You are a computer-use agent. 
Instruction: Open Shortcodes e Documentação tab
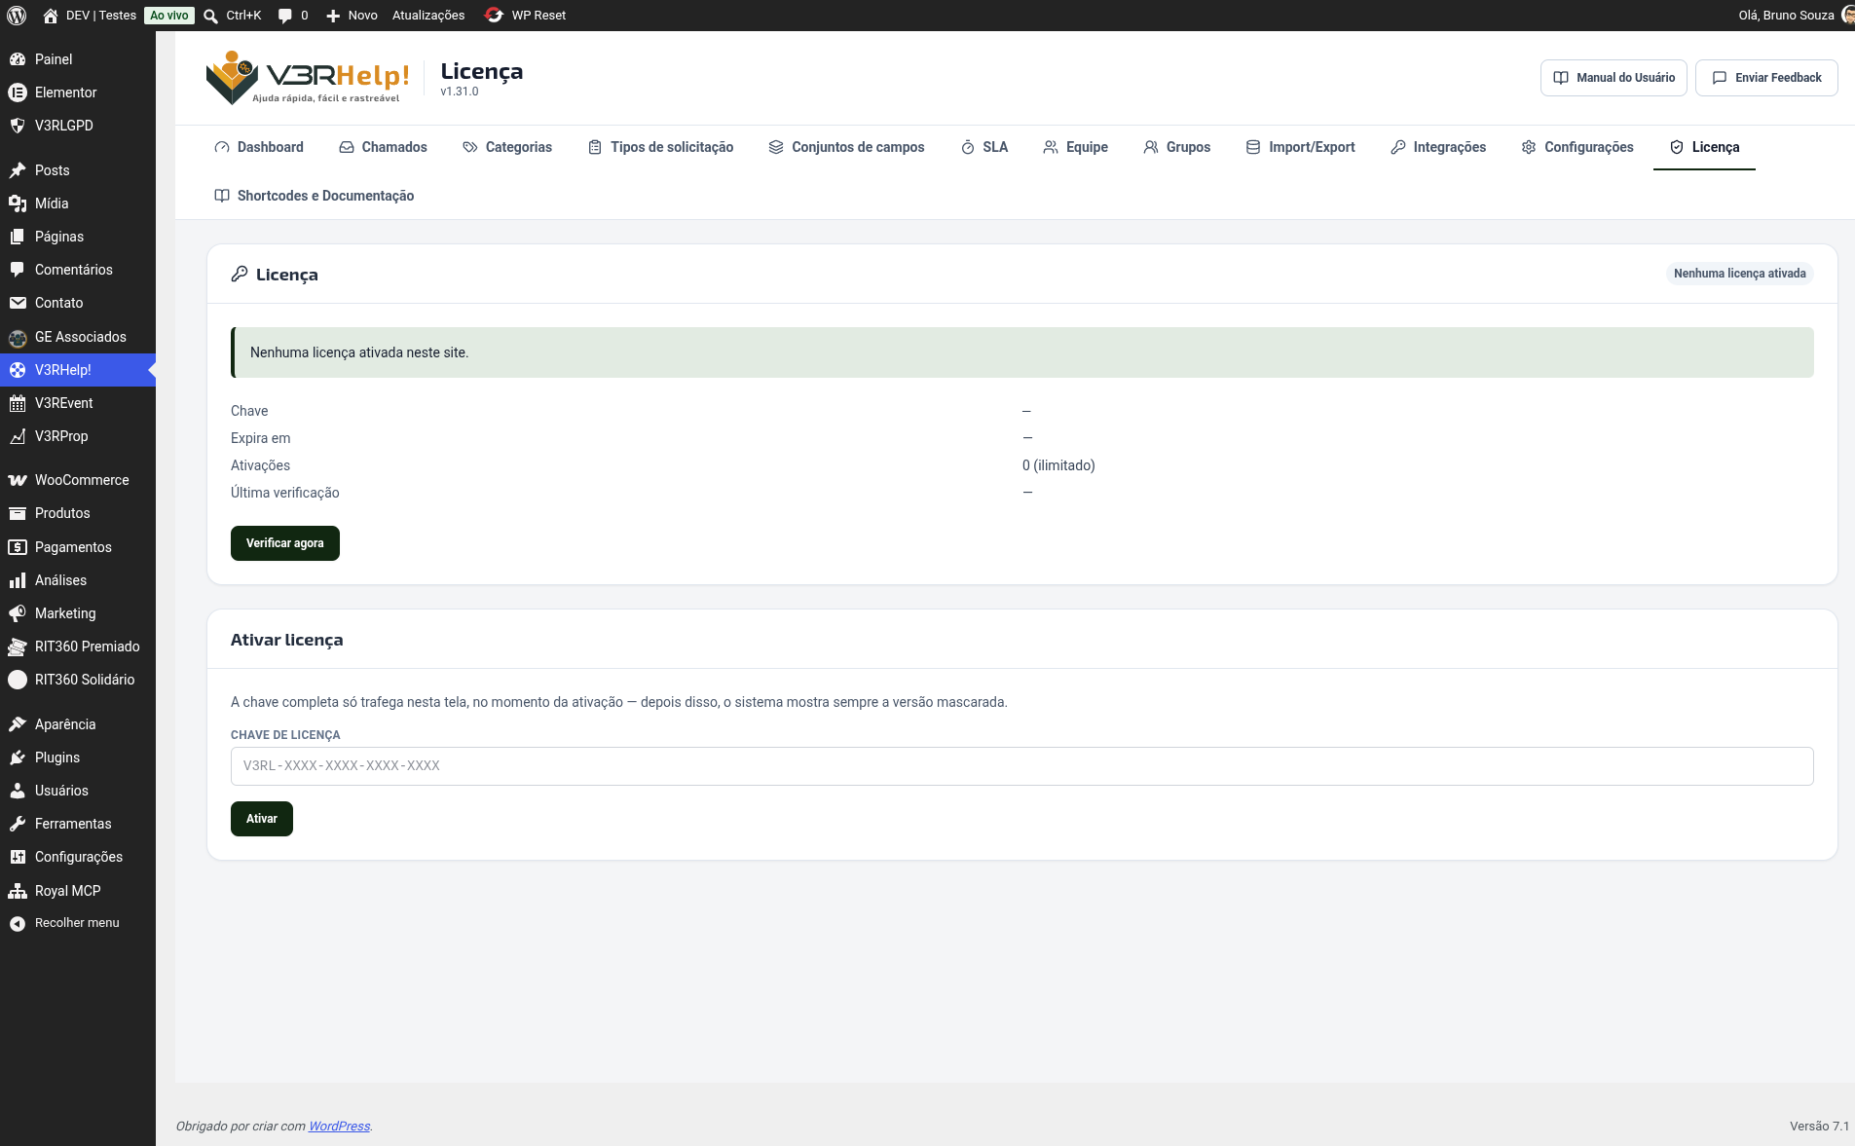point(315,196)
